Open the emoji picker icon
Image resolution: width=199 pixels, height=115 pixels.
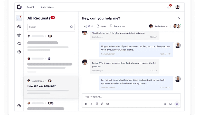(x=170, y=104)
